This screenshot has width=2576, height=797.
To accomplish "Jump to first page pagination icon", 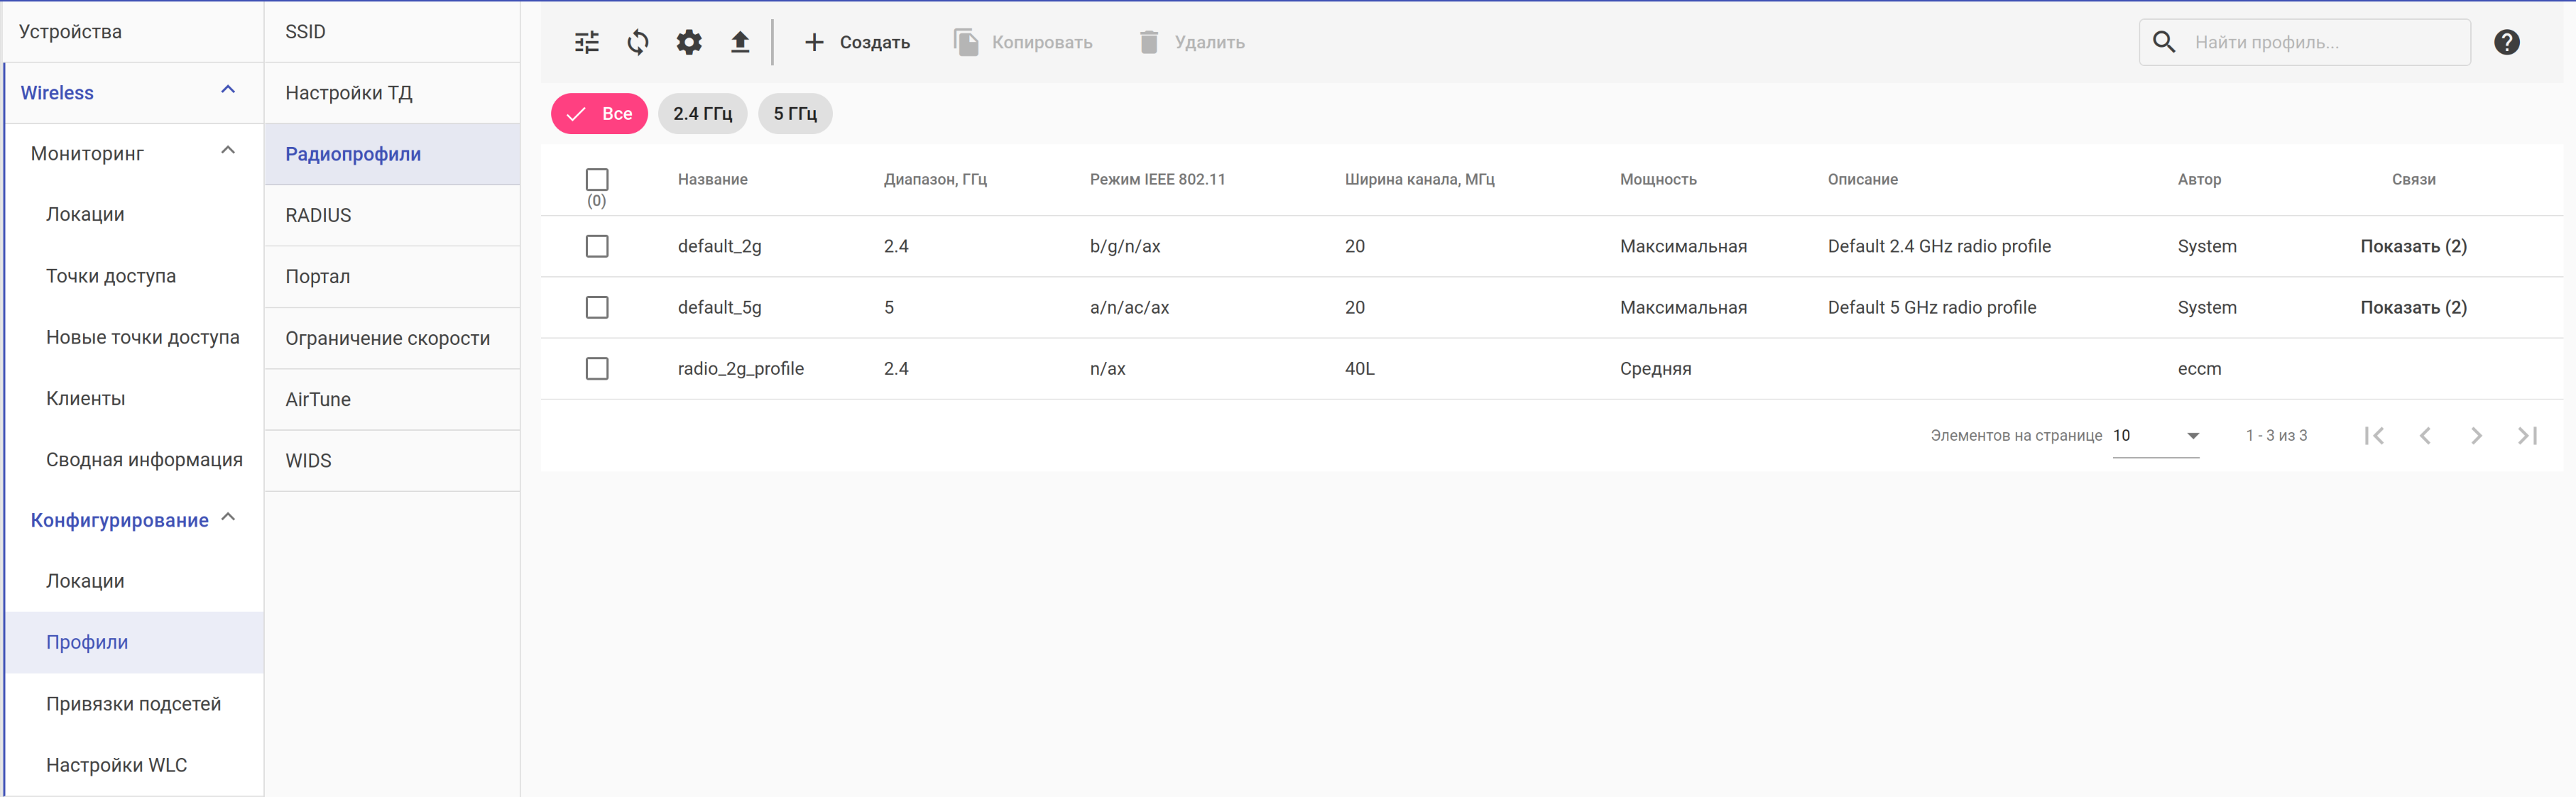I will [2374, 435].
